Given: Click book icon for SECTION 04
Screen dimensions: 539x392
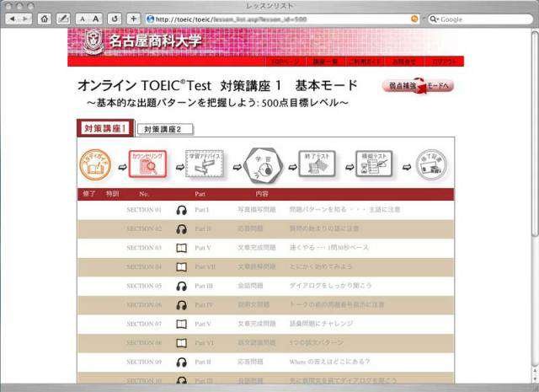Looking at the screenshot, I should coord(182,267).
